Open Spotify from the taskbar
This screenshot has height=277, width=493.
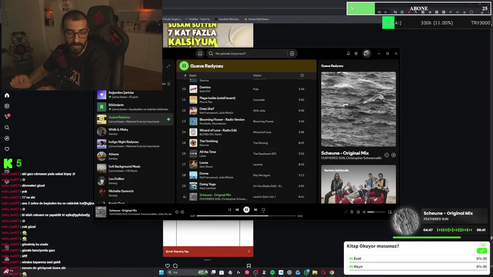coord(272,272)
